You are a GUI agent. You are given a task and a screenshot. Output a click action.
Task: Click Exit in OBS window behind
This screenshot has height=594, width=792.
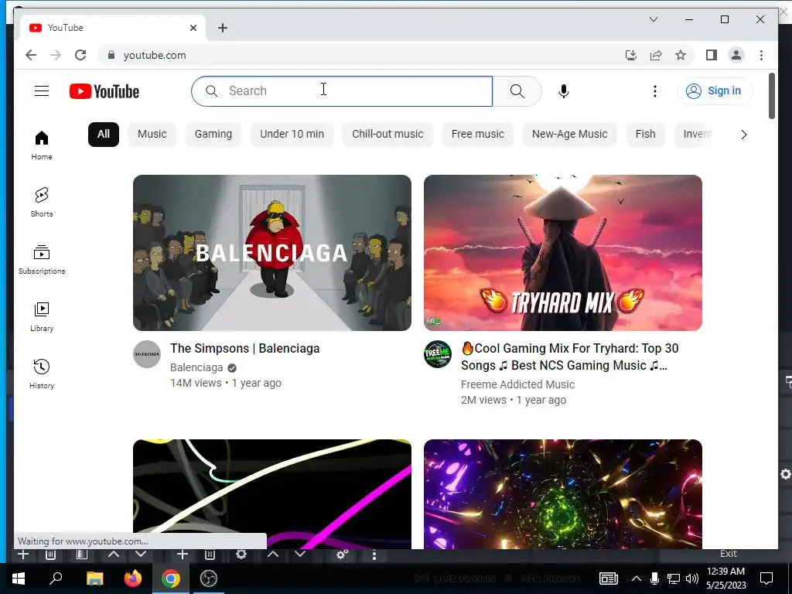(728, 554)
